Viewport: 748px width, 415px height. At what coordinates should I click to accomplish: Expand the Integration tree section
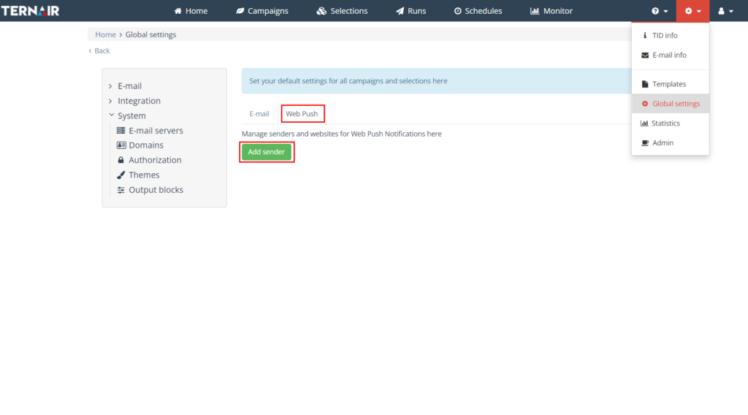pos(110,101)
